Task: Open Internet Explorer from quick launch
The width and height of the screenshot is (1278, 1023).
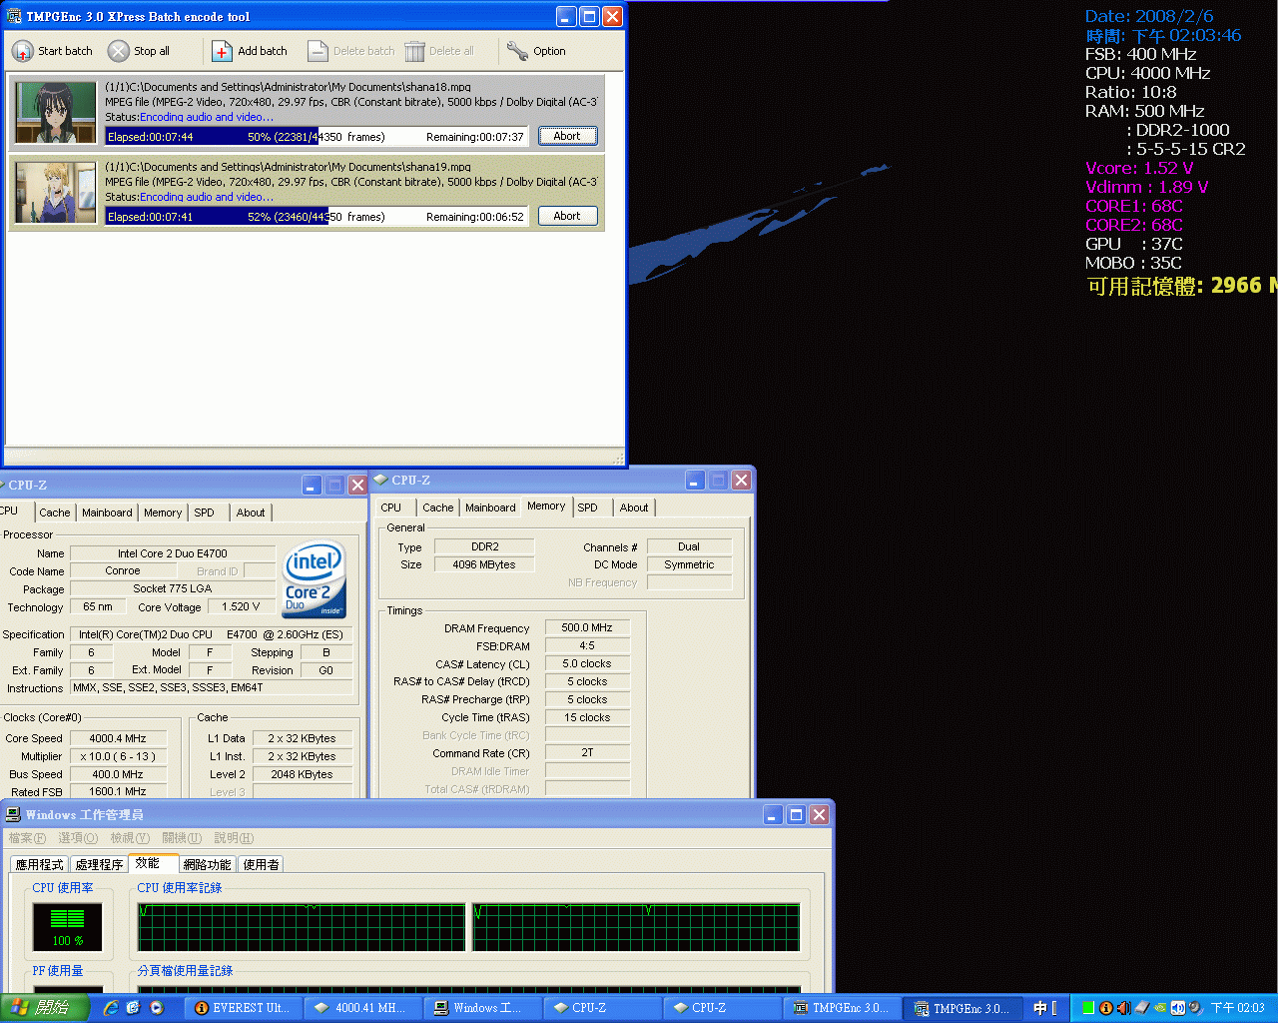Action: coord(111,1008)
